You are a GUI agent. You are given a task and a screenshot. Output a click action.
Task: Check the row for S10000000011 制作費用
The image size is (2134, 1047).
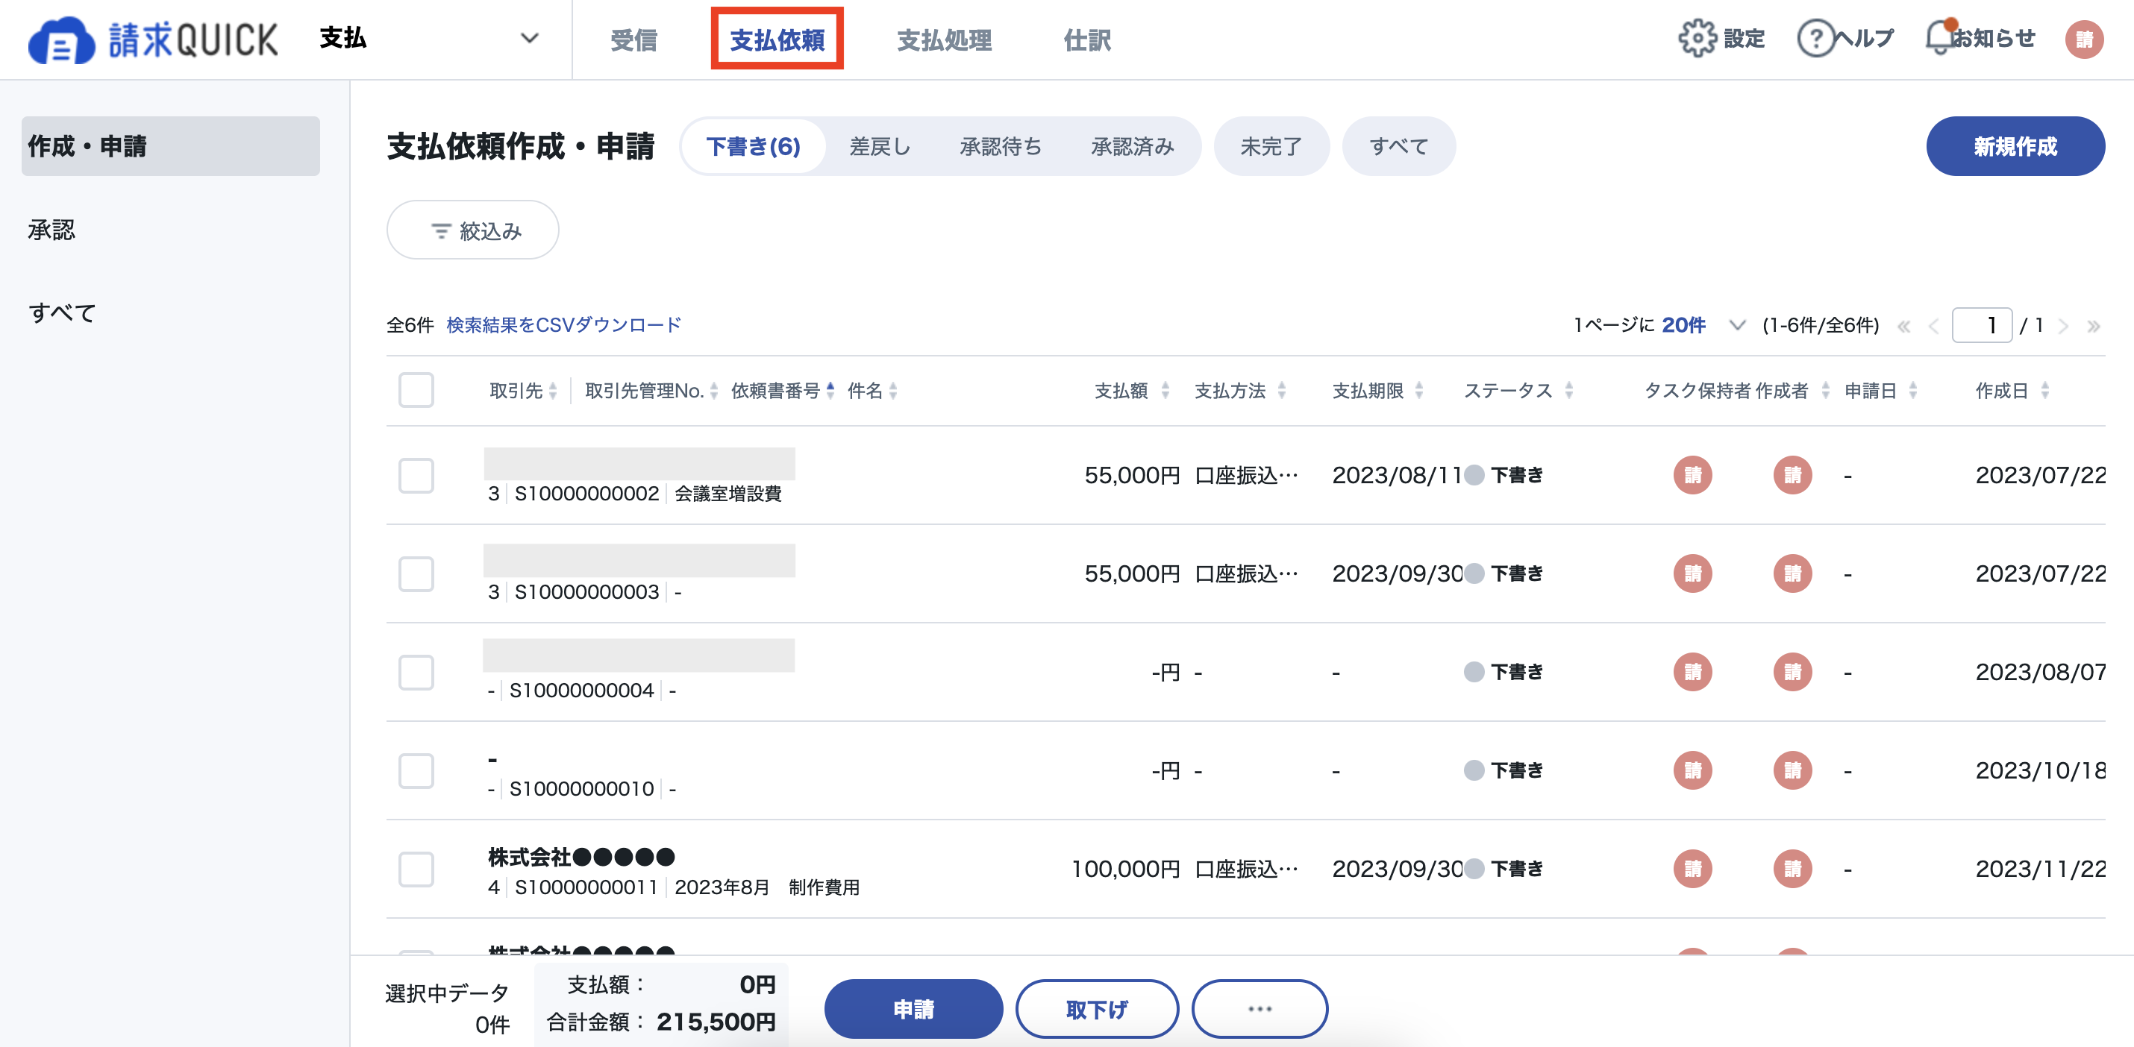[416, 870]
